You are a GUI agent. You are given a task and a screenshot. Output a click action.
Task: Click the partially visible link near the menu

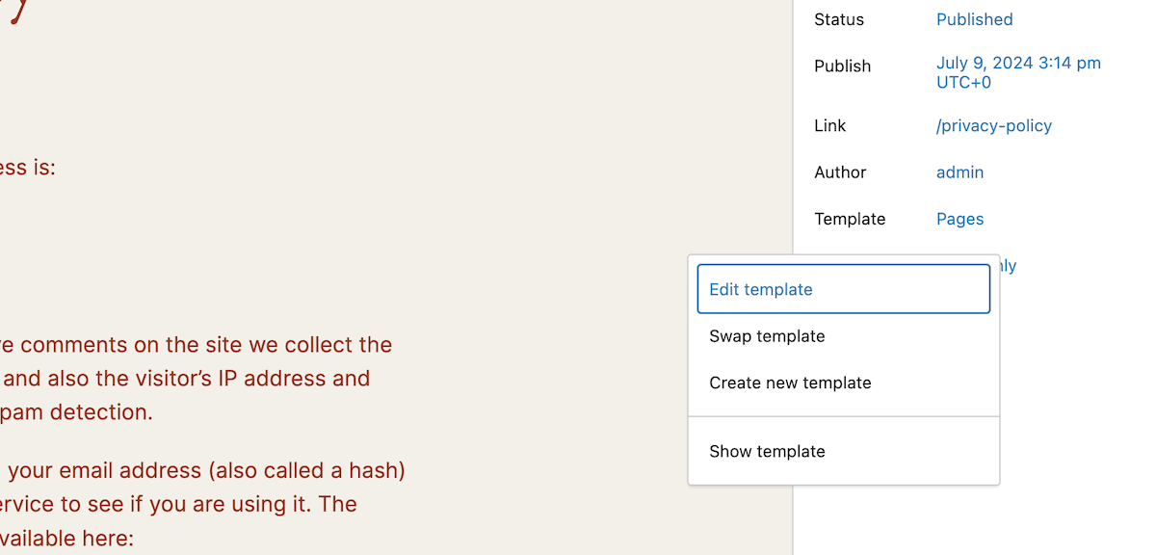[1010, 265]
